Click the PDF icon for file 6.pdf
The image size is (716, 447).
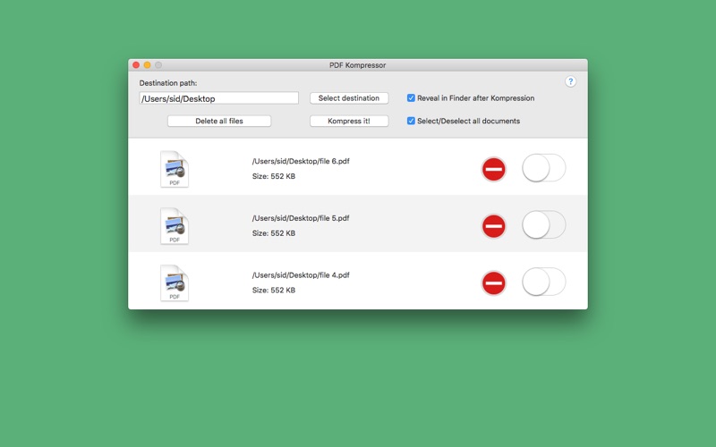click(174, 169)
